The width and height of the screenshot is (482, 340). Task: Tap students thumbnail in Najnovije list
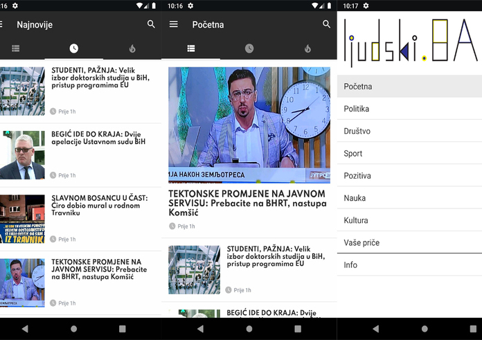click(22, 91)
